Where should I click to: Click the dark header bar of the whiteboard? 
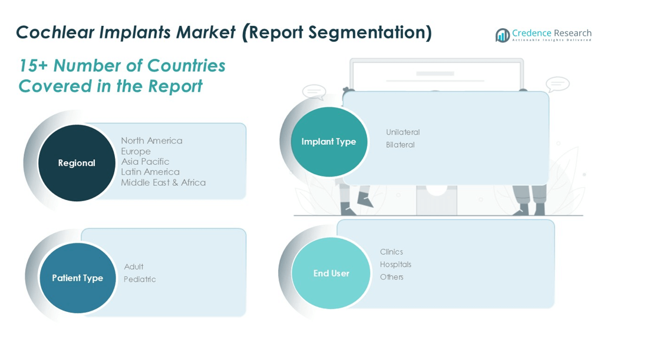[x=436, y=73]
